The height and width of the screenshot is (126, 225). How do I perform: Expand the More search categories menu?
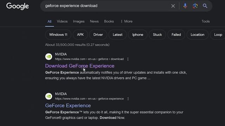coord(127,21)
